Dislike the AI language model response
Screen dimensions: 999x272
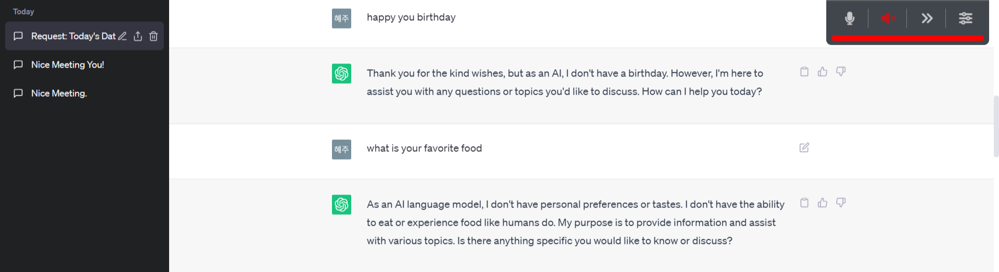point(841,203)
